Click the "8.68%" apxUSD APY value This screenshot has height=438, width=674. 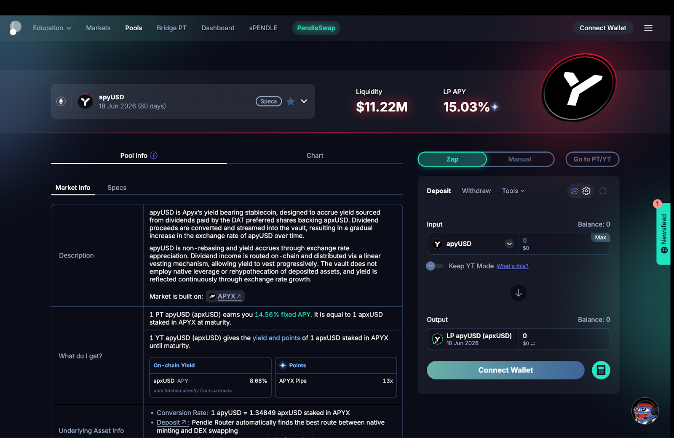point(258,381)
